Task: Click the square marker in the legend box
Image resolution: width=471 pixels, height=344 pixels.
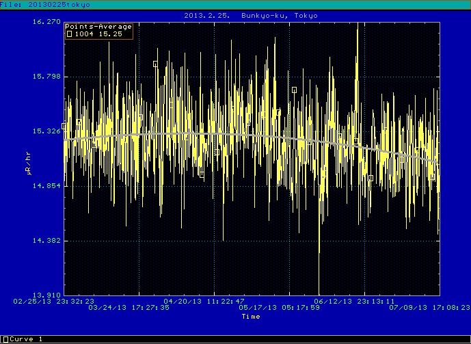Action: pos(69,34)
